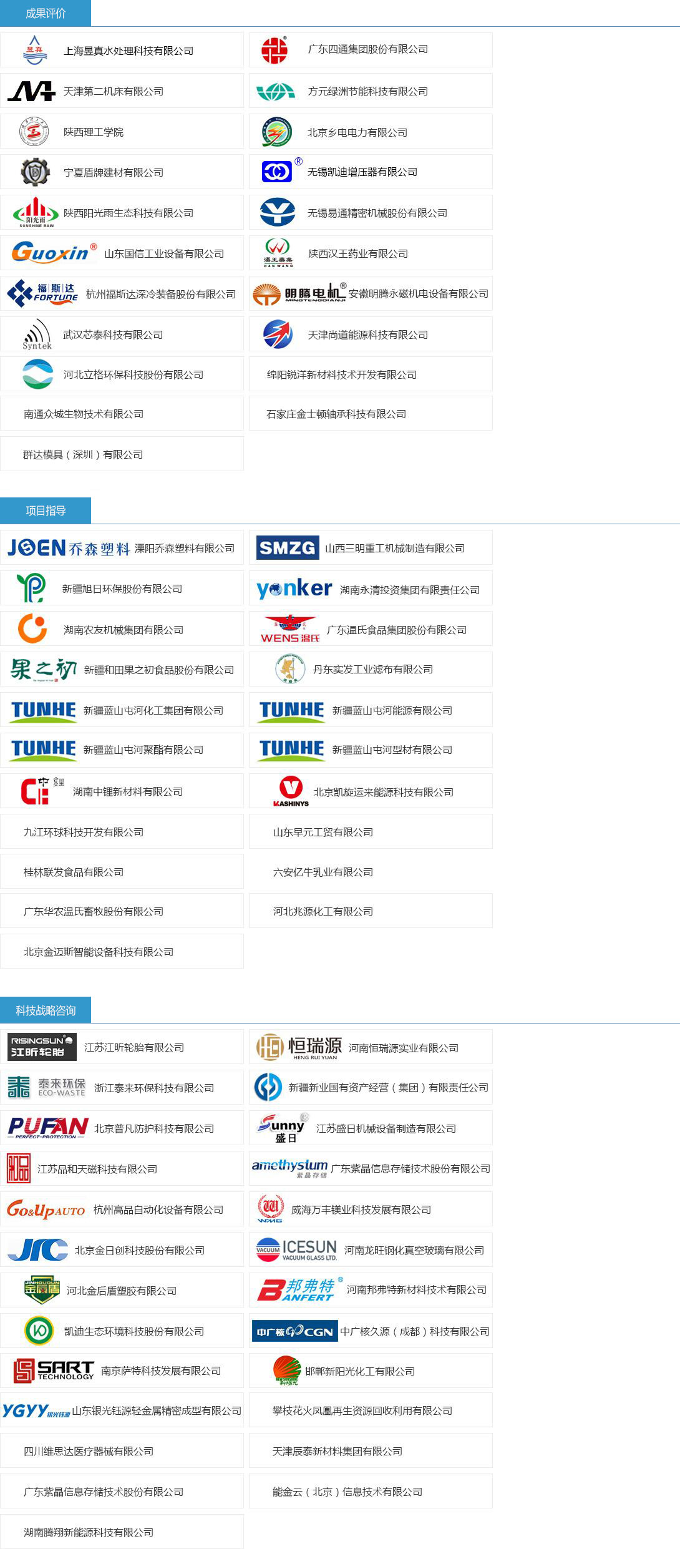Click the 北京乡电电力 circular logo
The width and height of the screenshot is (680, 1549).
tap(277, 132)
